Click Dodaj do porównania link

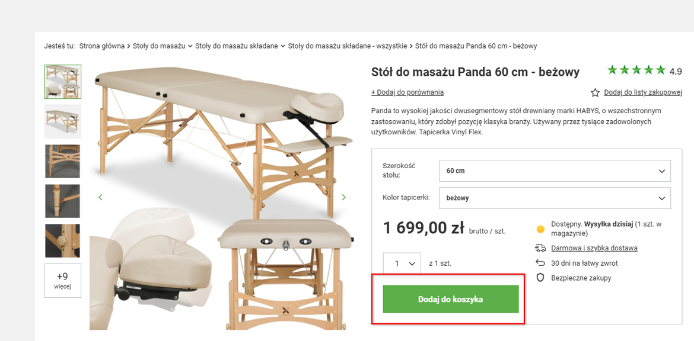click(x=407, y=92)
